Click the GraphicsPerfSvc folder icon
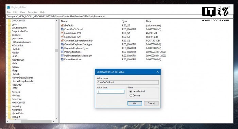The height and width of the screenshot is (129, 238). tap(9, 31)
